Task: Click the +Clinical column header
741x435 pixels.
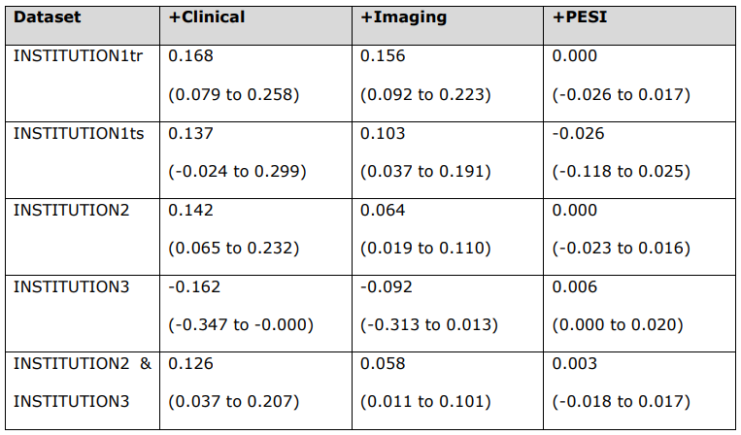Action: click(x=207, y=17)
